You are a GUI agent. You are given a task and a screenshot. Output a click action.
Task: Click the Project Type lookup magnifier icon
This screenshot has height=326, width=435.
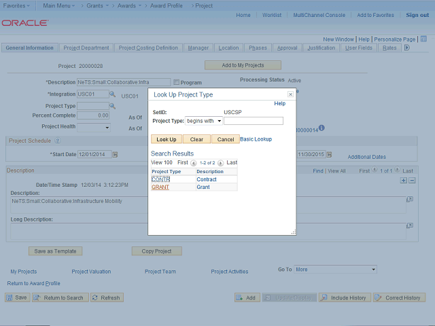(x=113, y=106)
